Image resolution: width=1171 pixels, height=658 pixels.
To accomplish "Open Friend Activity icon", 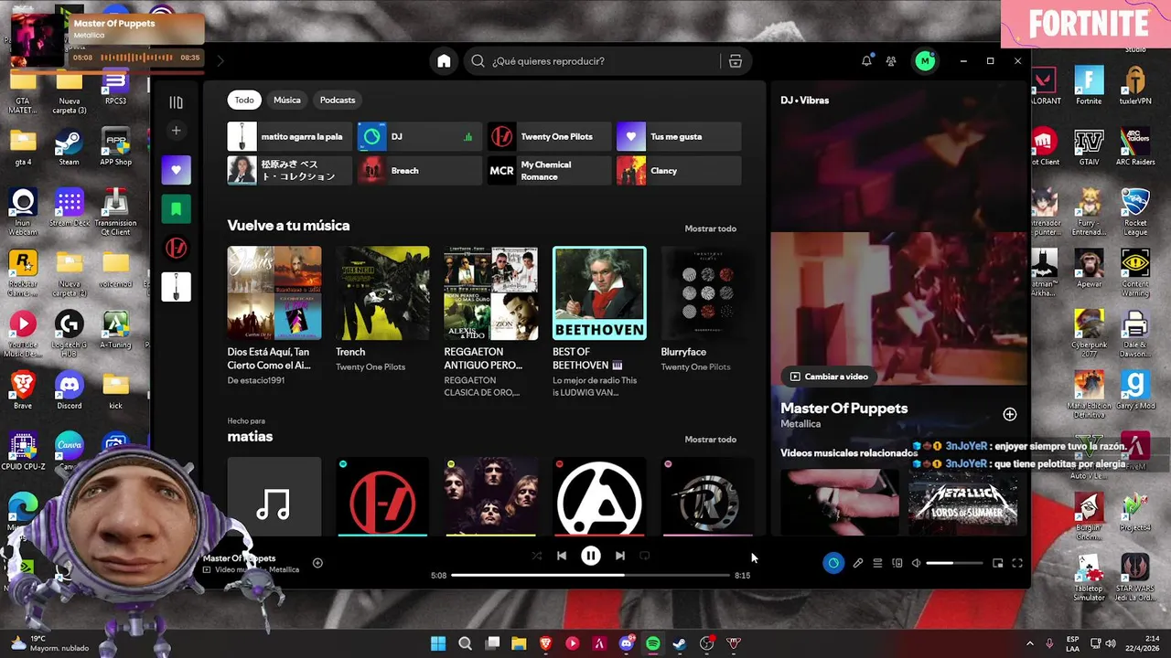I will click(891, 61).
